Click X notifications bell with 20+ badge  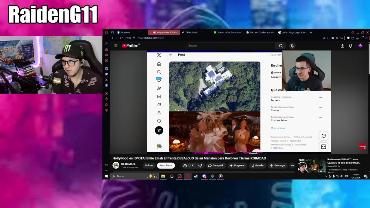(x=159, y=80)
